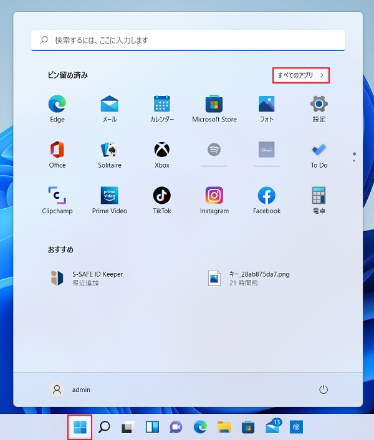
Task: Click the search box in Start menu
Action: click(x=188, y=40)
